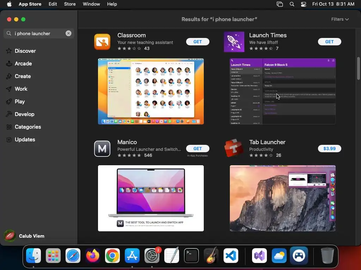The height and width of the screenshot is (270, 361).
Task: Open the Help menu
Action: [112, 4]
